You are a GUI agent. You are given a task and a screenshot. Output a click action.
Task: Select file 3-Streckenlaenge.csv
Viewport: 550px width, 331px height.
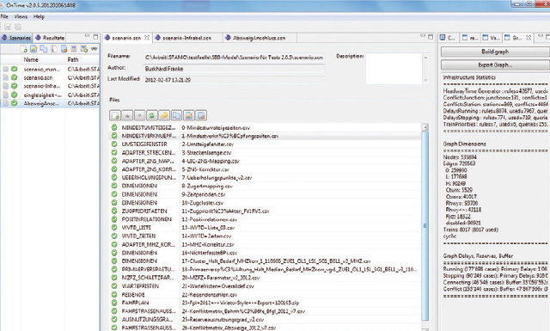(266, 153)
